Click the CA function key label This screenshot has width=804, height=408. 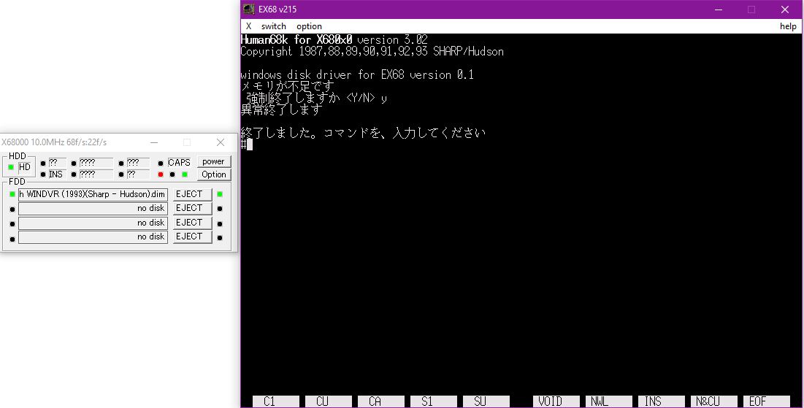pos(381,401)
